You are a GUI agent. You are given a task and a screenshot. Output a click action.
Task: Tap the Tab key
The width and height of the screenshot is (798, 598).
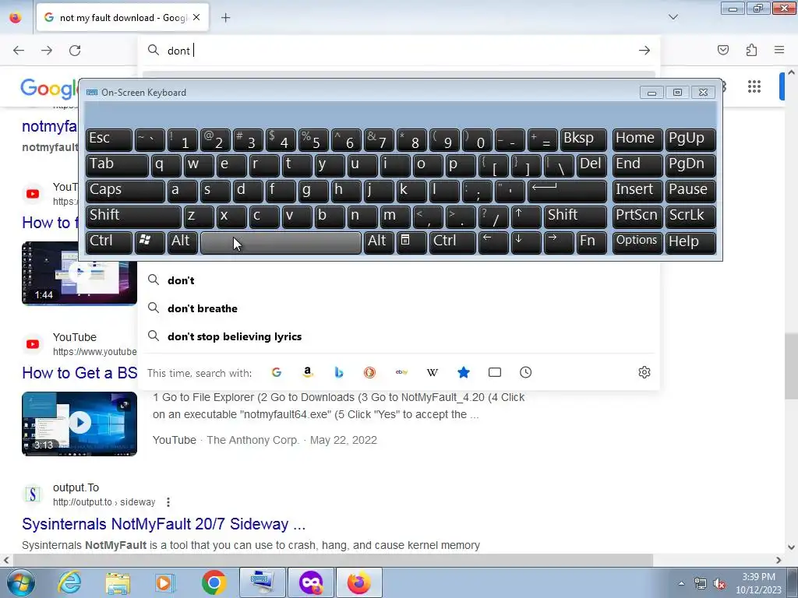pyautogui.click(x=117, y=166)
